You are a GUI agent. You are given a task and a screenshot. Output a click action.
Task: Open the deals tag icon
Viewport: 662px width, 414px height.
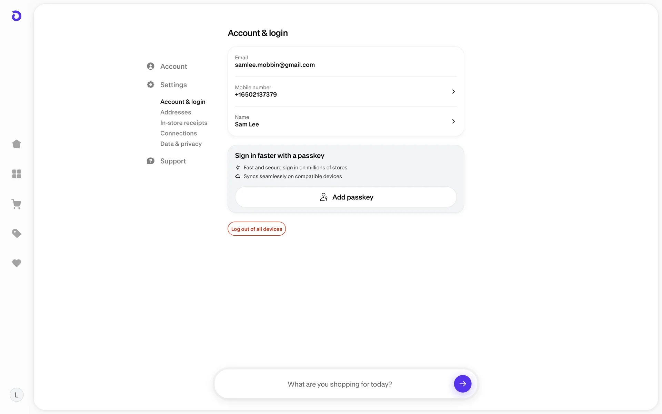click(x=17, y=234)
